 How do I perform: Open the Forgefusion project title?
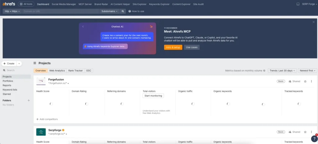click(x=56, y=80)
